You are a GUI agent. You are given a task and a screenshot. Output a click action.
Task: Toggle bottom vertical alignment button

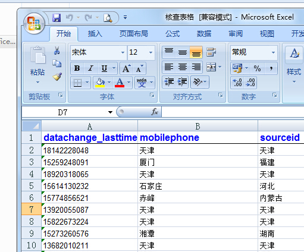pyautogui.click(x=196, y=52)
